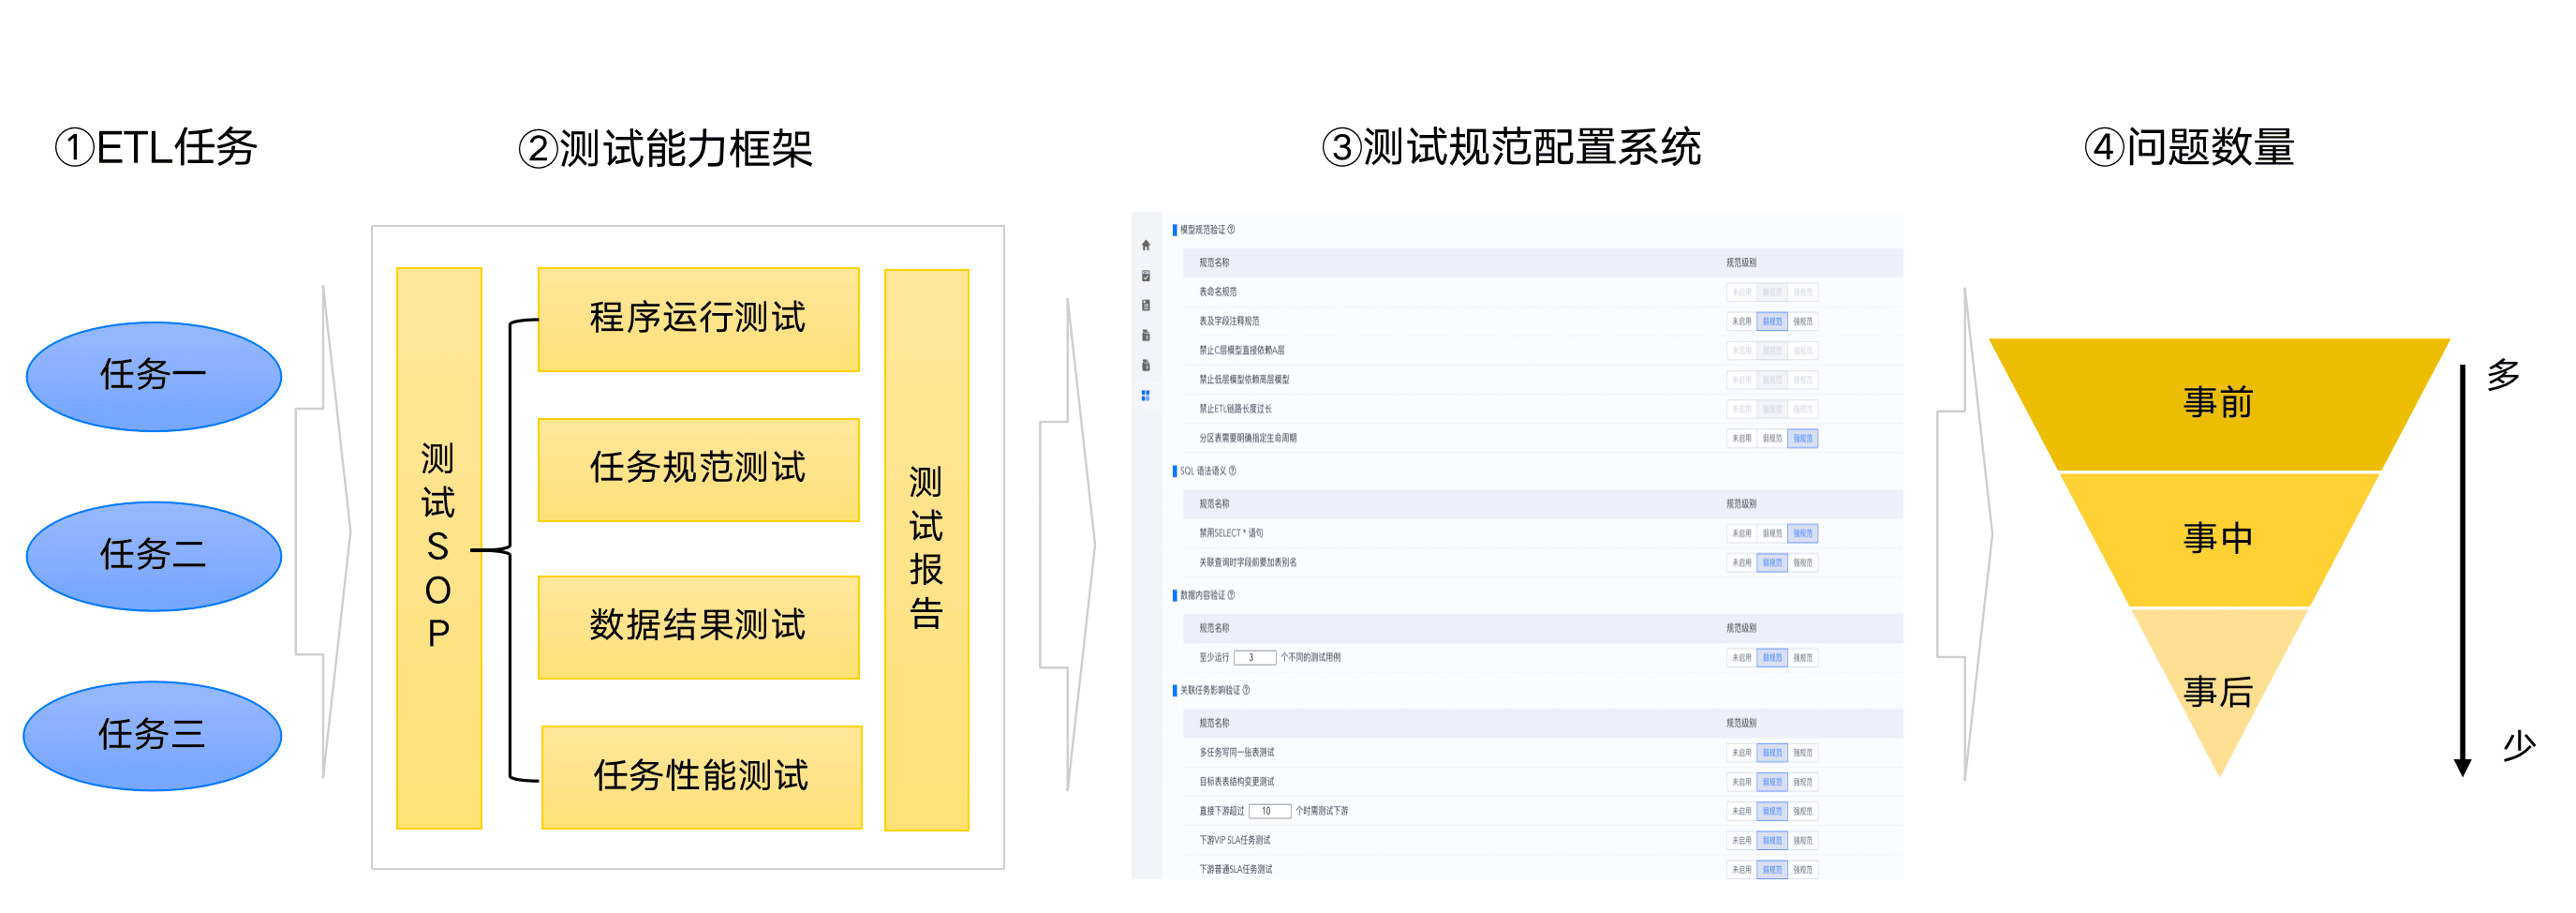Set 禁用SELECT * 语句 to 强规范
Screen dimensions: 2576x913
point(1803,533)
